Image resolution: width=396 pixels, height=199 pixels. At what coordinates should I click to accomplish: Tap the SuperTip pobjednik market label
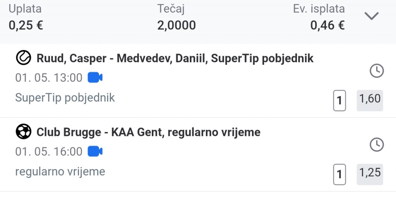(x=65, y=98)
